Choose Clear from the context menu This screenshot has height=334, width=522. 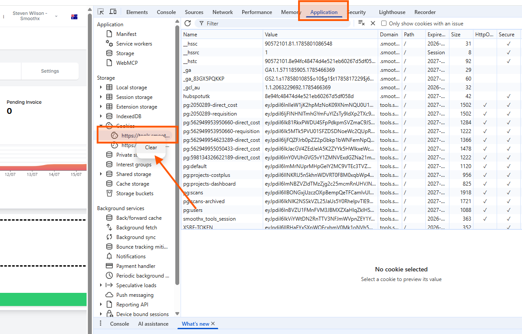(x=151, y=148)
